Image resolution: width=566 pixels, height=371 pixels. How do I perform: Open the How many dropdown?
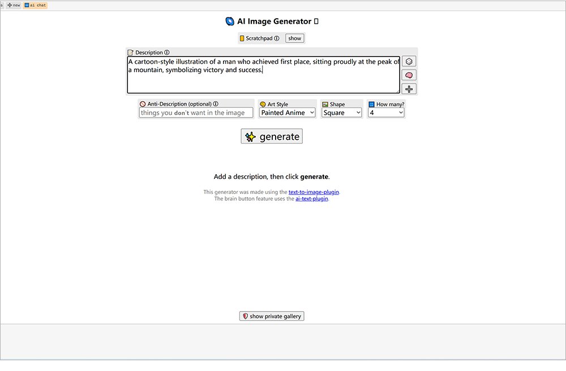click(386, 113)
